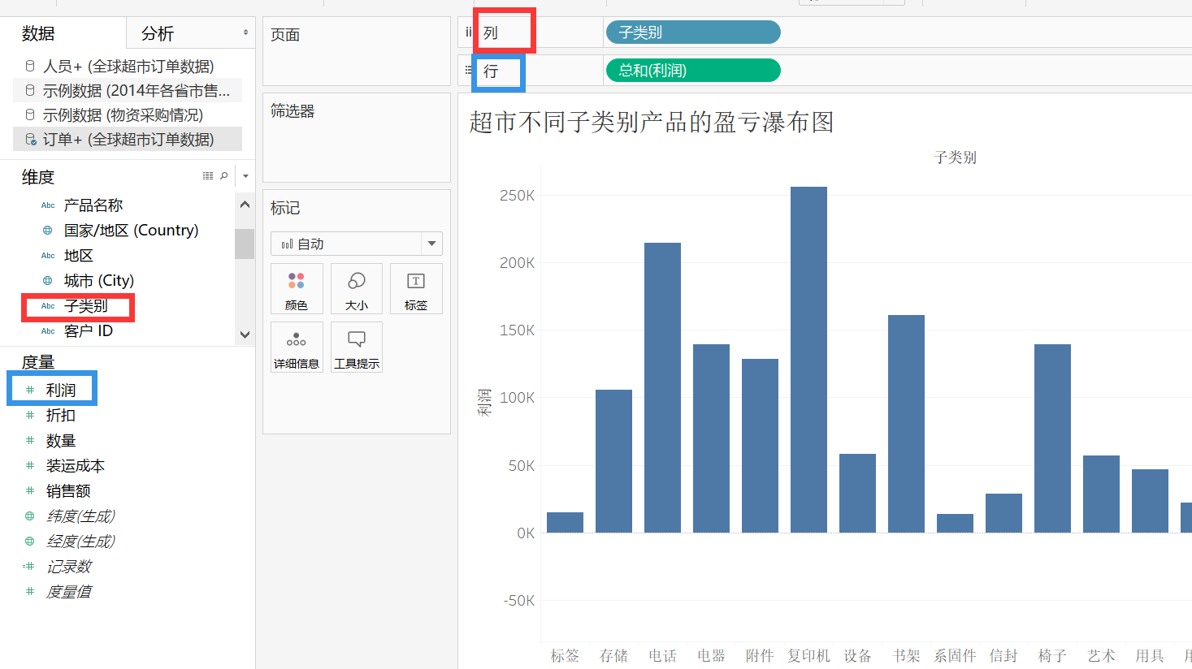The width and height of the screenshot is (1192, 669).
Task: Click the database icon for 示例数据 (2014年各省市售...)
Action: coord(30,90)
